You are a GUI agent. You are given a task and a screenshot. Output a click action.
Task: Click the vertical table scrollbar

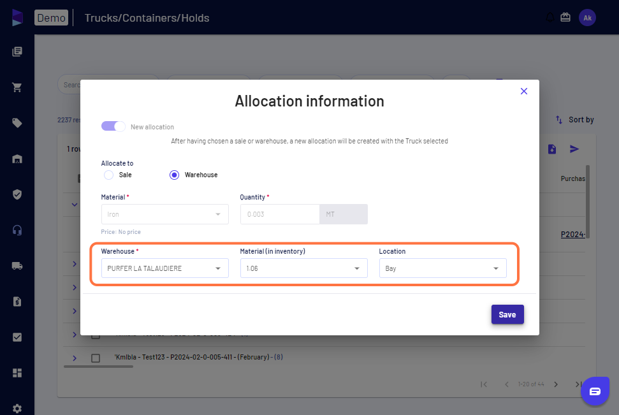tap(588, 201)
